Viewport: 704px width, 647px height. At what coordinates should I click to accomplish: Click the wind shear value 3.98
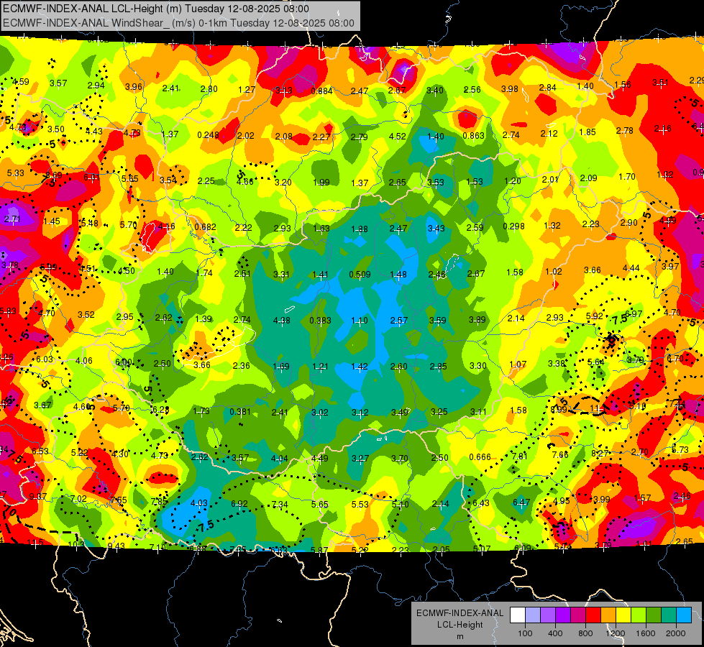point(510,89)
